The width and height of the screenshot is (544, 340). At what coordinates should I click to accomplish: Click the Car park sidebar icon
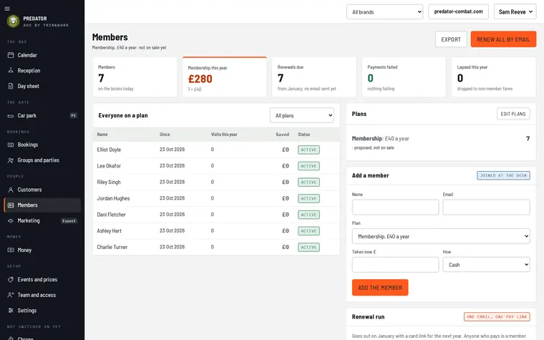11,115
